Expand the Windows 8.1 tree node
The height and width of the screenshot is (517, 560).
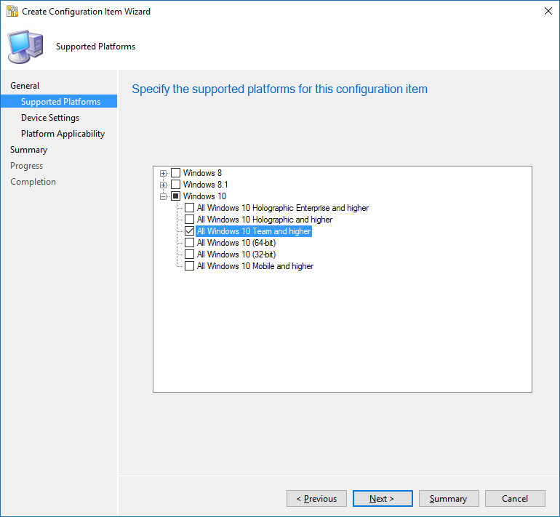(163, 185)
